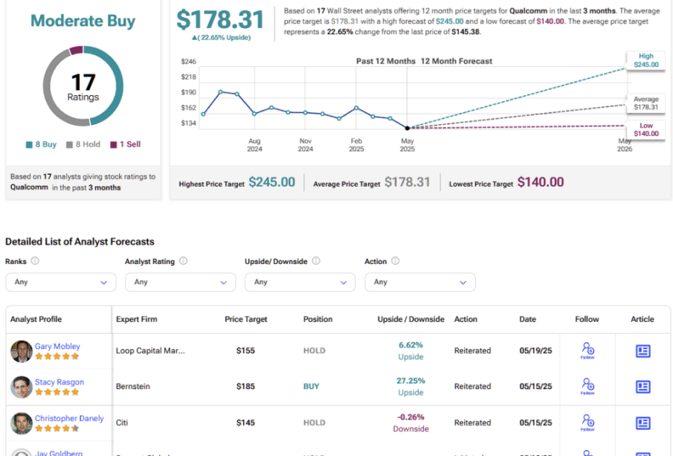Click Christopher Danely's star rating

click(57, 428)
